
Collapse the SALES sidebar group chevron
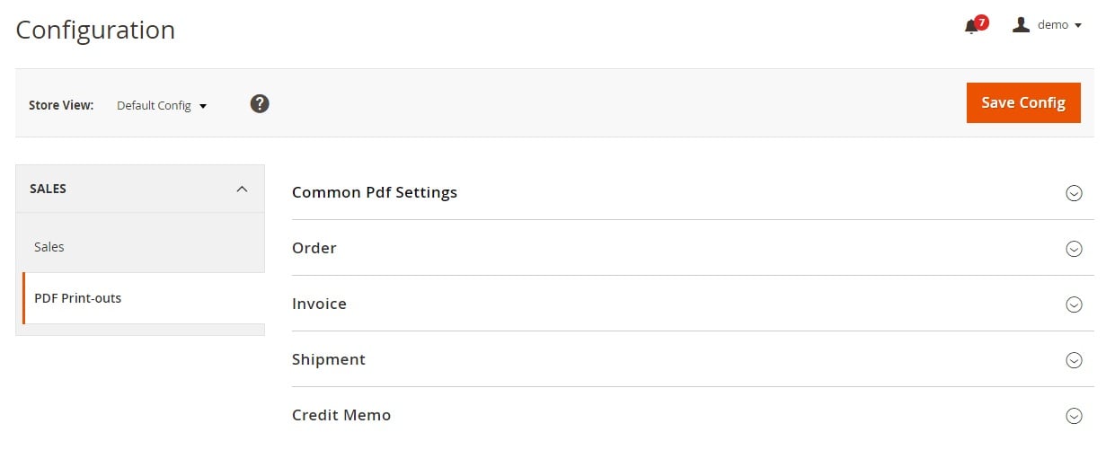242,189
